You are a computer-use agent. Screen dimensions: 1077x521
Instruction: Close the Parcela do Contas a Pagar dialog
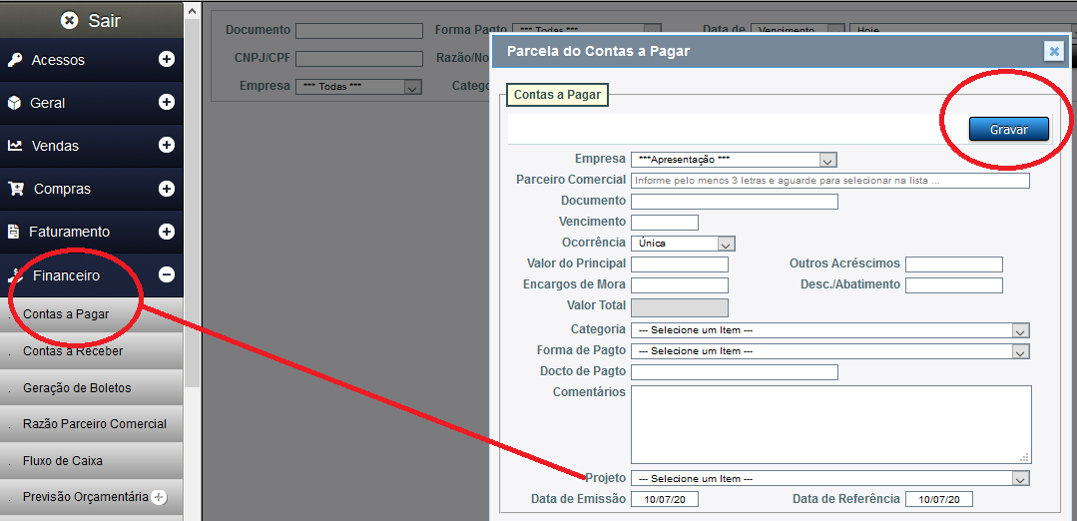1053,52
